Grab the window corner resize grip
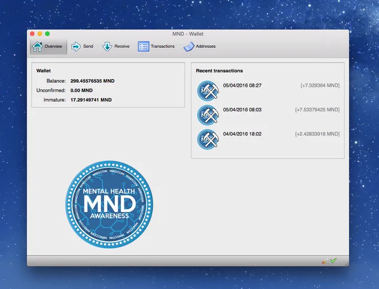 pyautogui.click(x=347, y=264)
